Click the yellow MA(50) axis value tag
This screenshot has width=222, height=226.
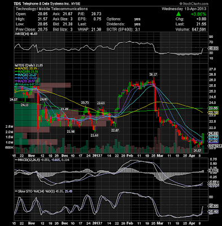pos(214,112)
